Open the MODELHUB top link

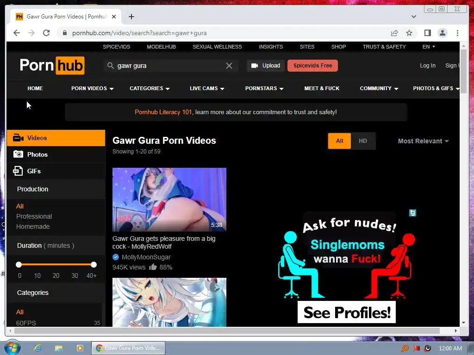[x=161, y=47]
